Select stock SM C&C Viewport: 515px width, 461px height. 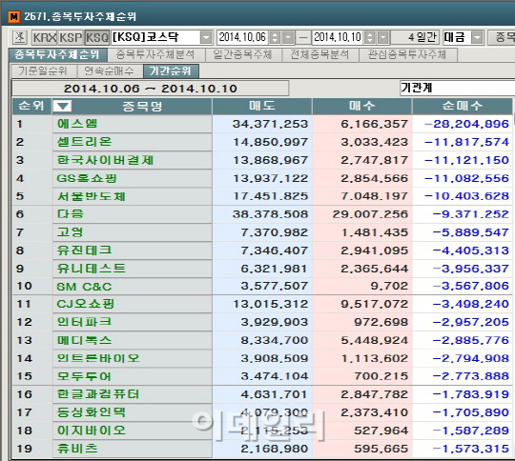pos(84,287)
